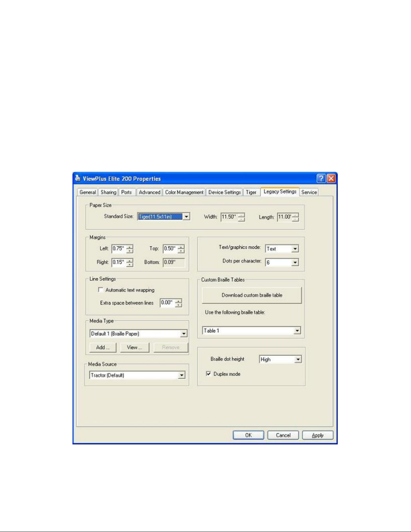Viewport: 411px width, 532px height.
Task: Toggle the Duplex mode checkbox
Action: [208, 374]
